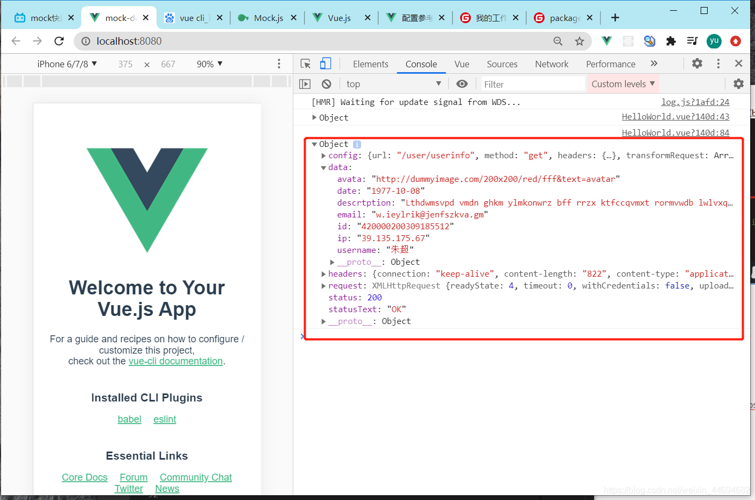Click the browser back arrow
The image size is (755, 500).
(x=16, y=41)
